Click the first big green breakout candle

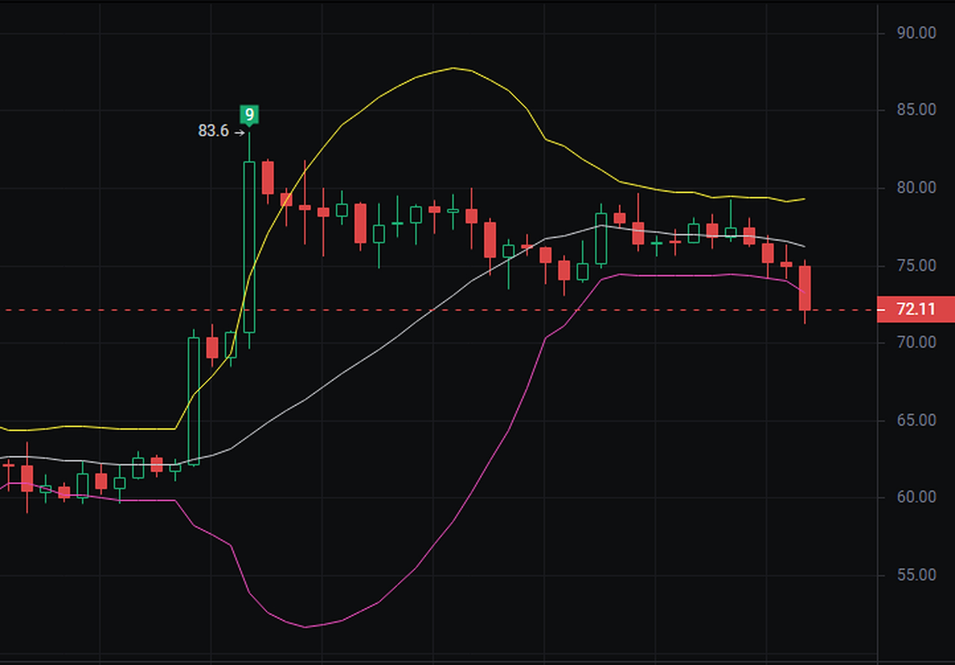(193, 400)
